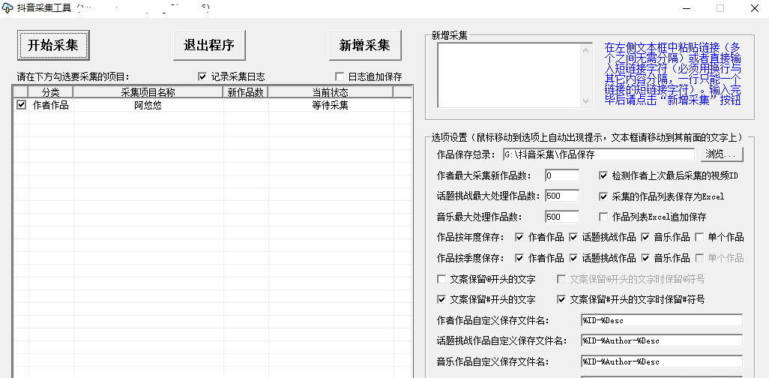This screenshot has width=769, height=378.
Task: Click 话题挑战作品自定义保存文件名 field
Action: click(662, 340)
